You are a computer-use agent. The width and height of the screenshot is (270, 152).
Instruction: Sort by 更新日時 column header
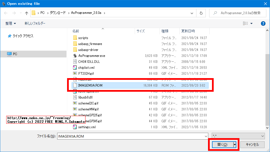tap(188, 31)
